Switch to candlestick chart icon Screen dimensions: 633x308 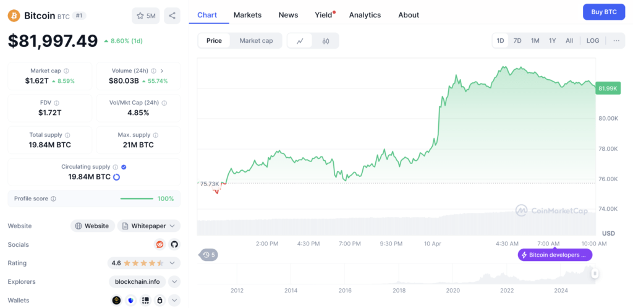click(x=326, y=41)
